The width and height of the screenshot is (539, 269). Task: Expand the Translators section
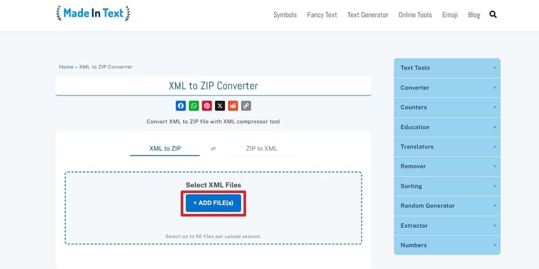(x=447, y=147)
